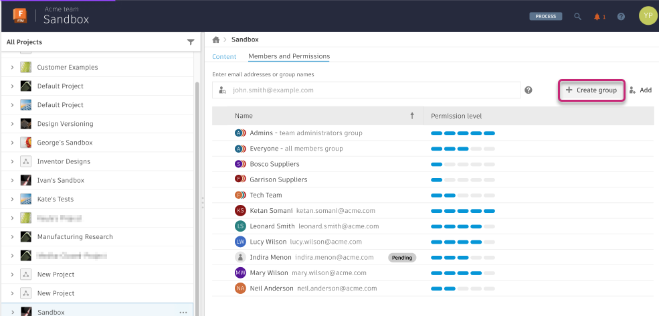Switch to the Content tab
The image size is (659, 316).
[224, 57]
